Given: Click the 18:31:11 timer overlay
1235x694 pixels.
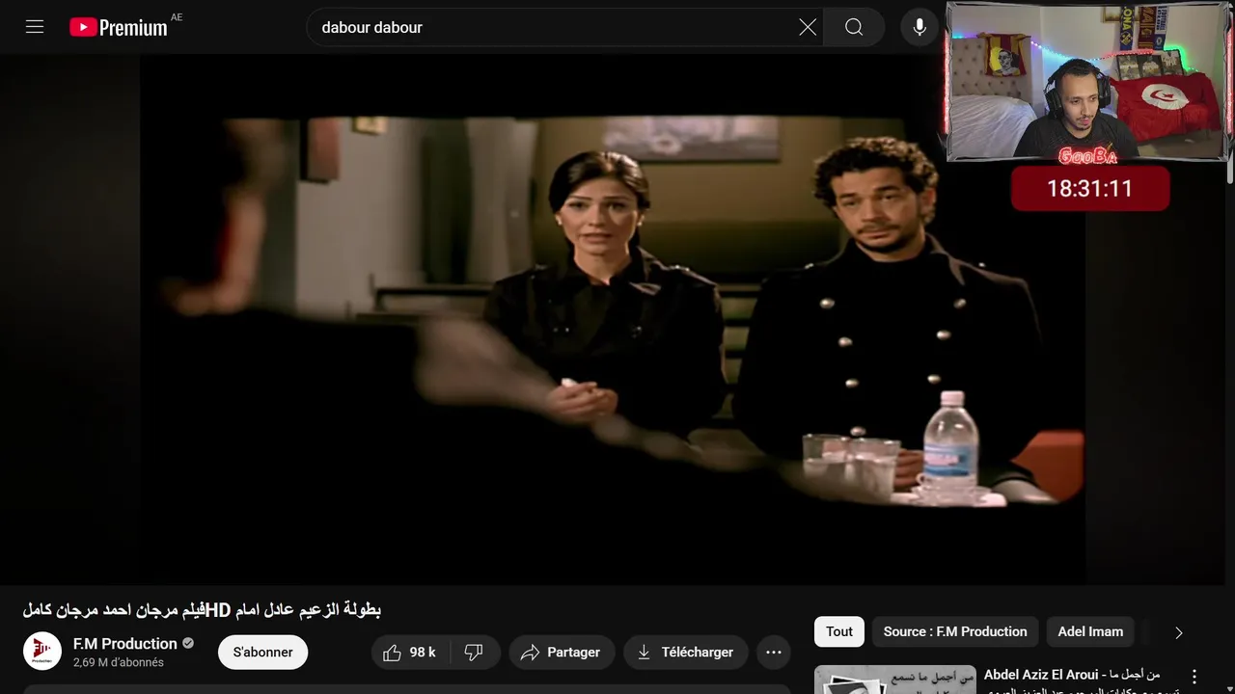Looking at the screenshot, I should coord(1090,188).
